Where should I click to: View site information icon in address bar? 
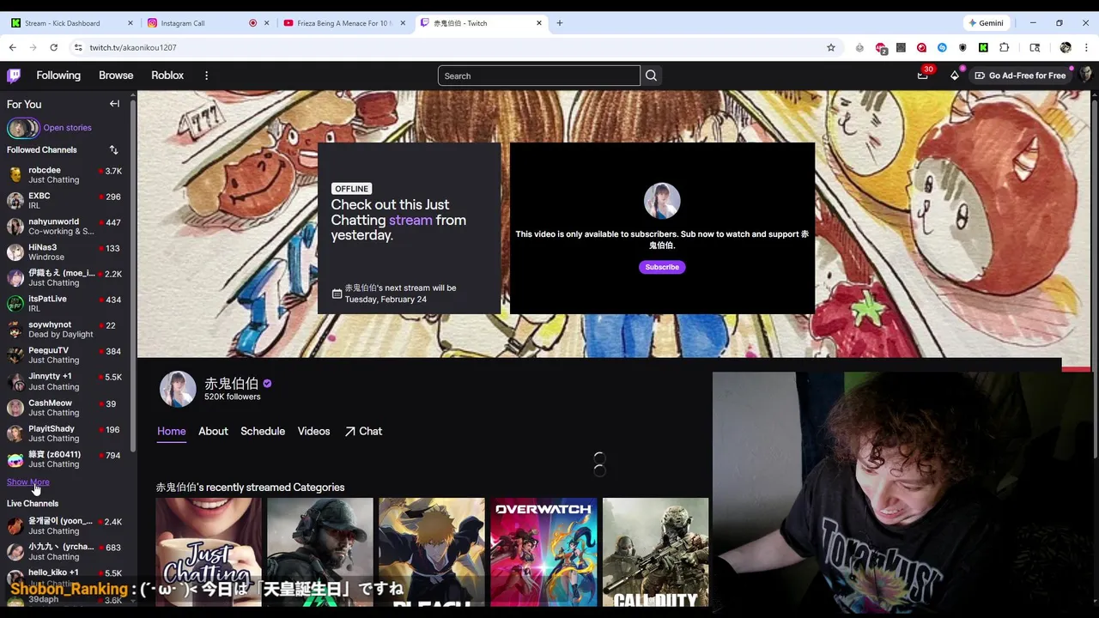[x=77, y=47]
